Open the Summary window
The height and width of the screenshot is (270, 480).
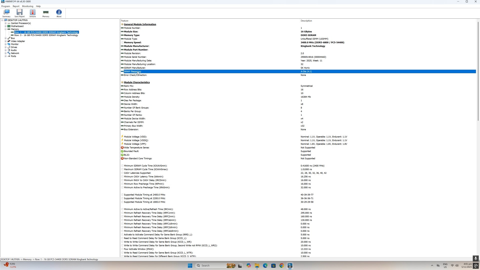click(x=6, y=13)
